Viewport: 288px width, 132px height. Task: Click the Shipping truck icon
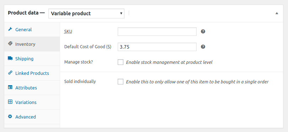point(10,58)
